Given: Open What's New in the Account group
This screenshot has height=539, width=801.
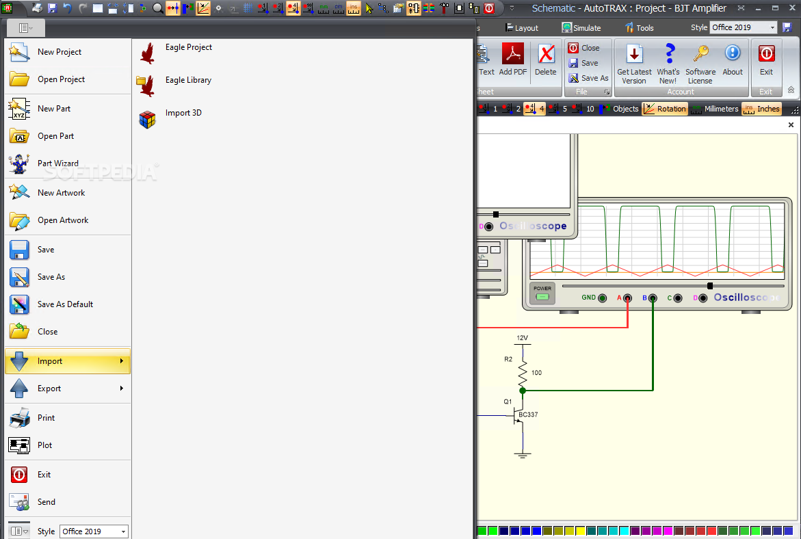Looking at the screenshot, I should point(668,64).
